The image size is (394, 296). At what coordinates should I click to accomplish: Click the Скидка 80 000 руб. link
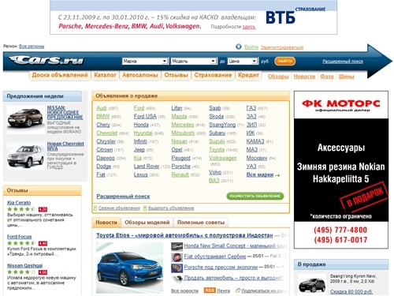(x=351, y=291)
